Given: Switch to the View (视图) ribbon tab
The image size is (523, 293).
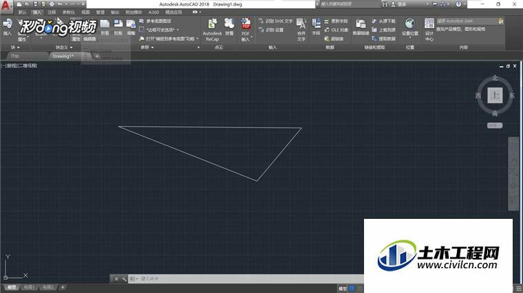Looking at the screenshot, I should pyautogui.click(x=86, y=12).
